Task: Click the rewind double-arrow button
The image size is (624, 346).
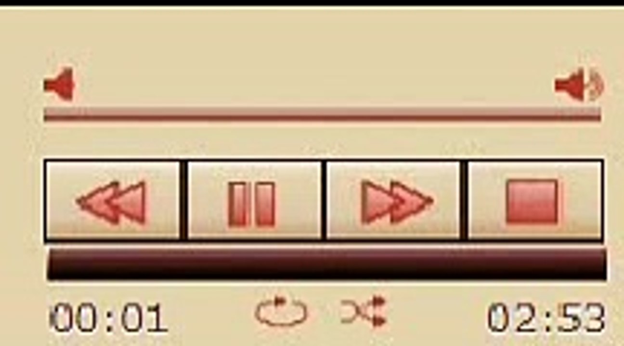Action: point(112,200)
